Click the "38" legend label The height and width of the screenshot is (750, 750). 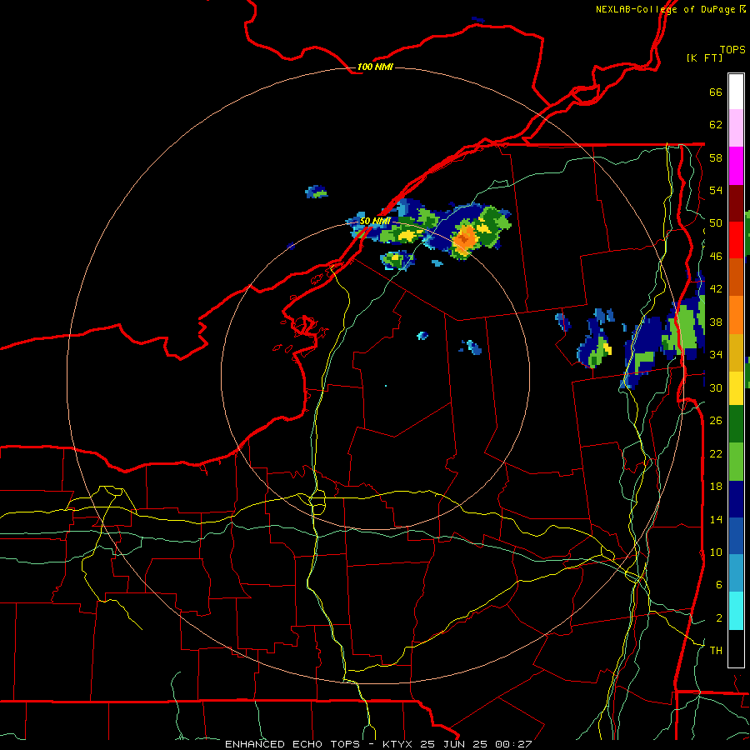pos(716,322)
